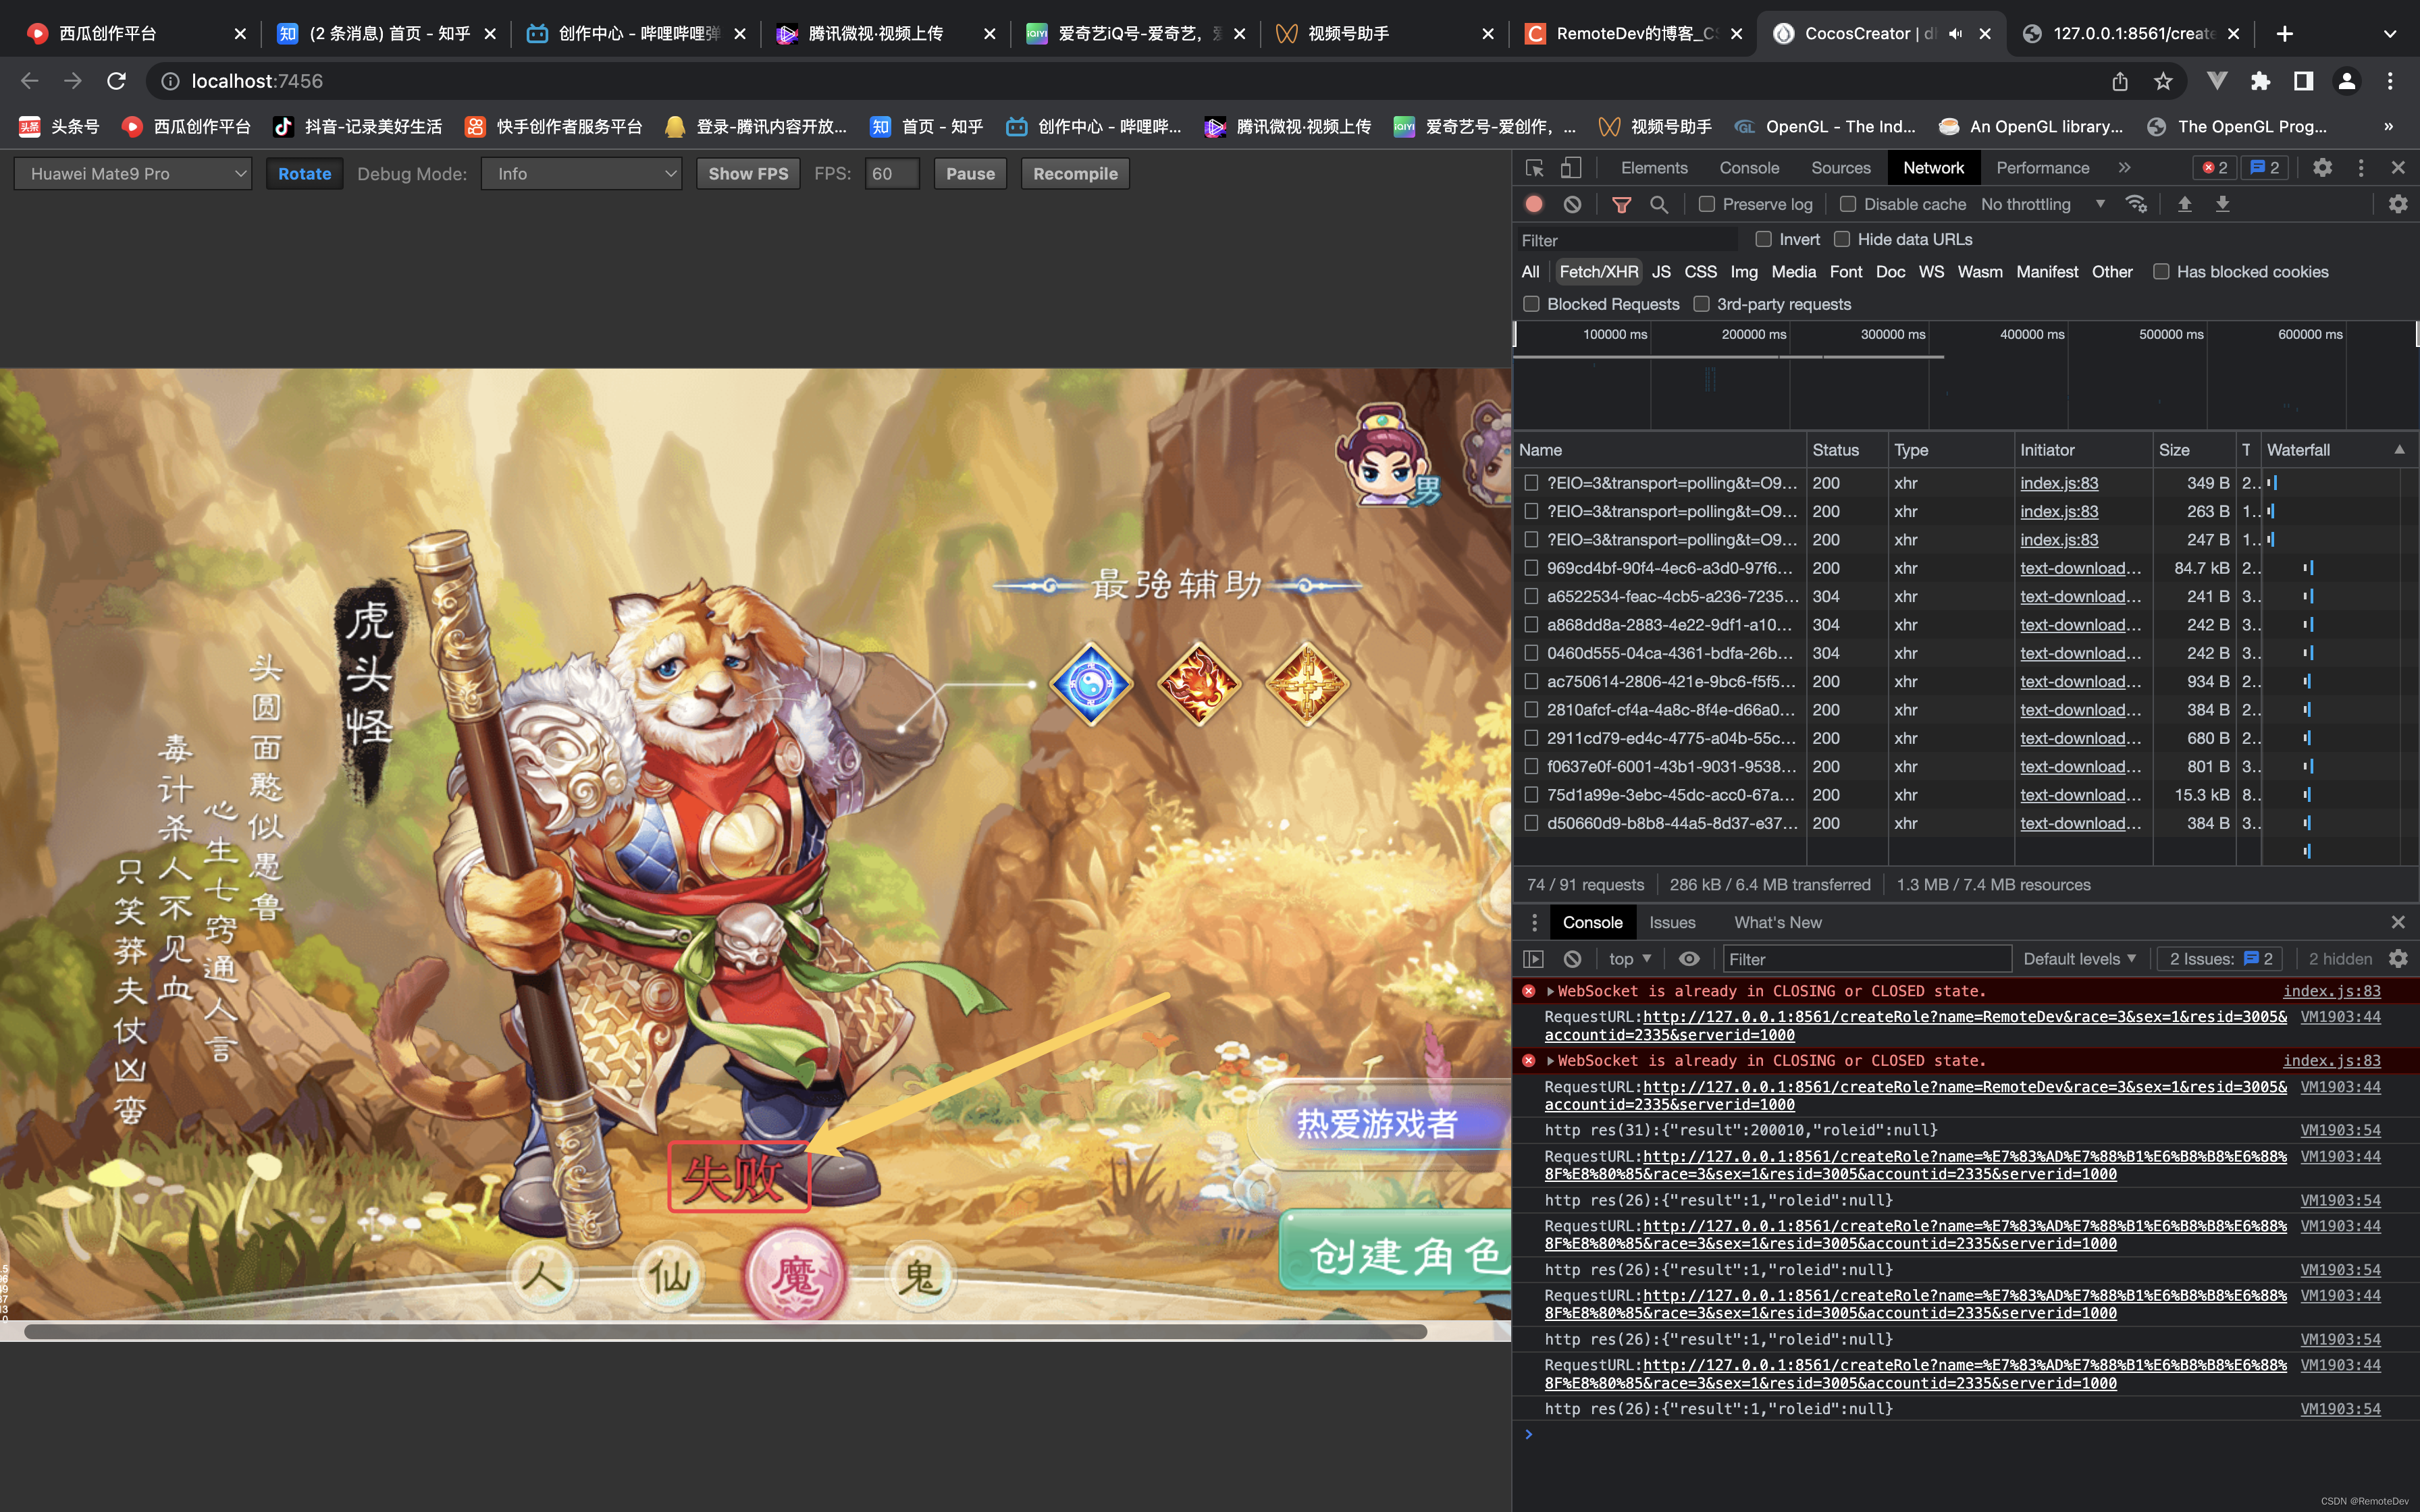
Task: Select the blue yin-yang skill icon
Action: coord(1091,685)
